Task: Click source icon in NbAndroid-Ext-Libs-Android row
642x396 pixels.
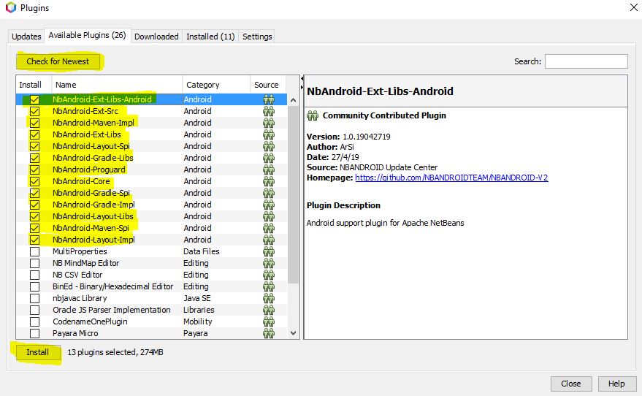Action: click(x=269, y=99)
